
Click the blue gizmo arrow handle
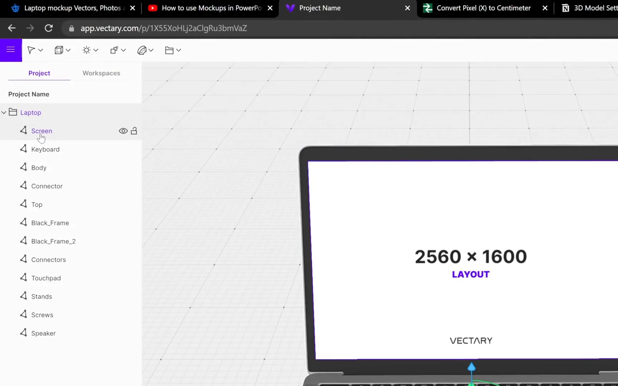coord(471,367)
